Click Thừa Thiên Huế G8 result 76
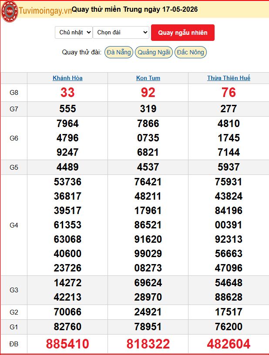This screenshot has height=355, width=269. pyautogui.click(x=229, y=93)
